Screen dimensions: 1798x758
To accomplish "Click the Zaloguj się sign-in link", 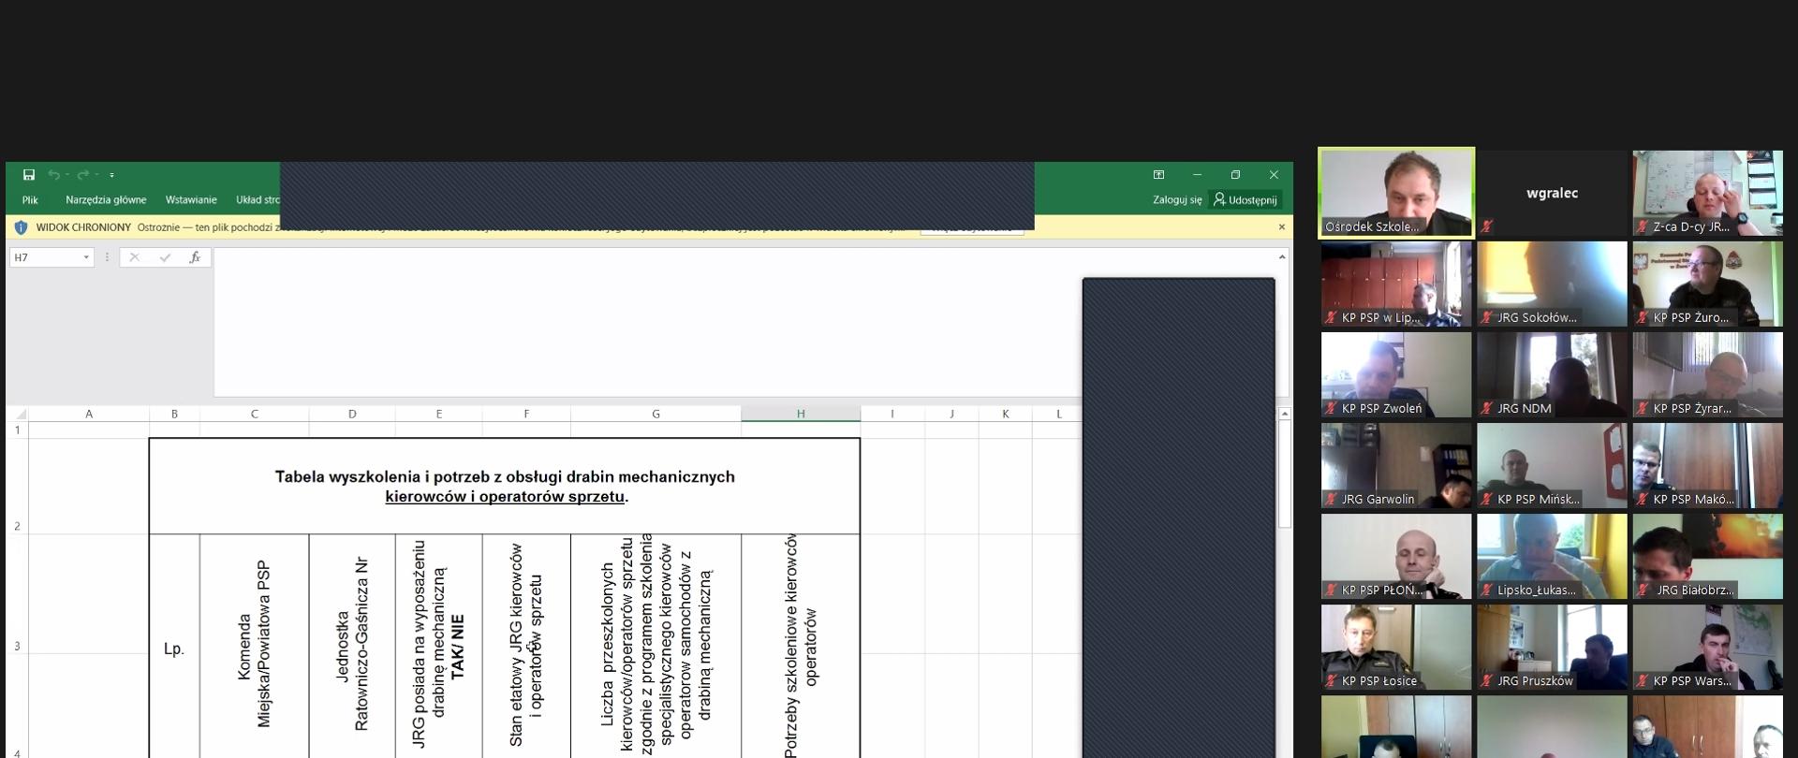I will [x=1177, y=200].
